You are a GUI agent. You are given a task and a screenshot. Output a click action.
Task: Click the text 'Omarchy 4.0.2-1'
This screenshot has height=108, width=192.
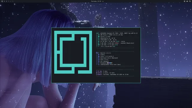tap(106, 53)
